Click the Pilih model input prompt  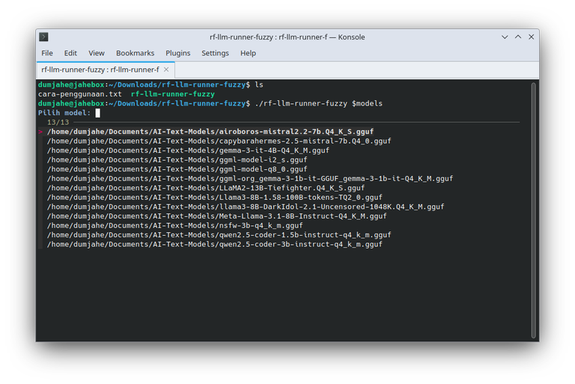pyautogui.click(x=97, y=113)
